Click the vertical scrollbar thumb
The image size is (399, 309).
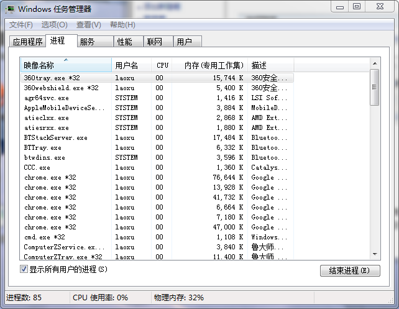pos(375,87)
